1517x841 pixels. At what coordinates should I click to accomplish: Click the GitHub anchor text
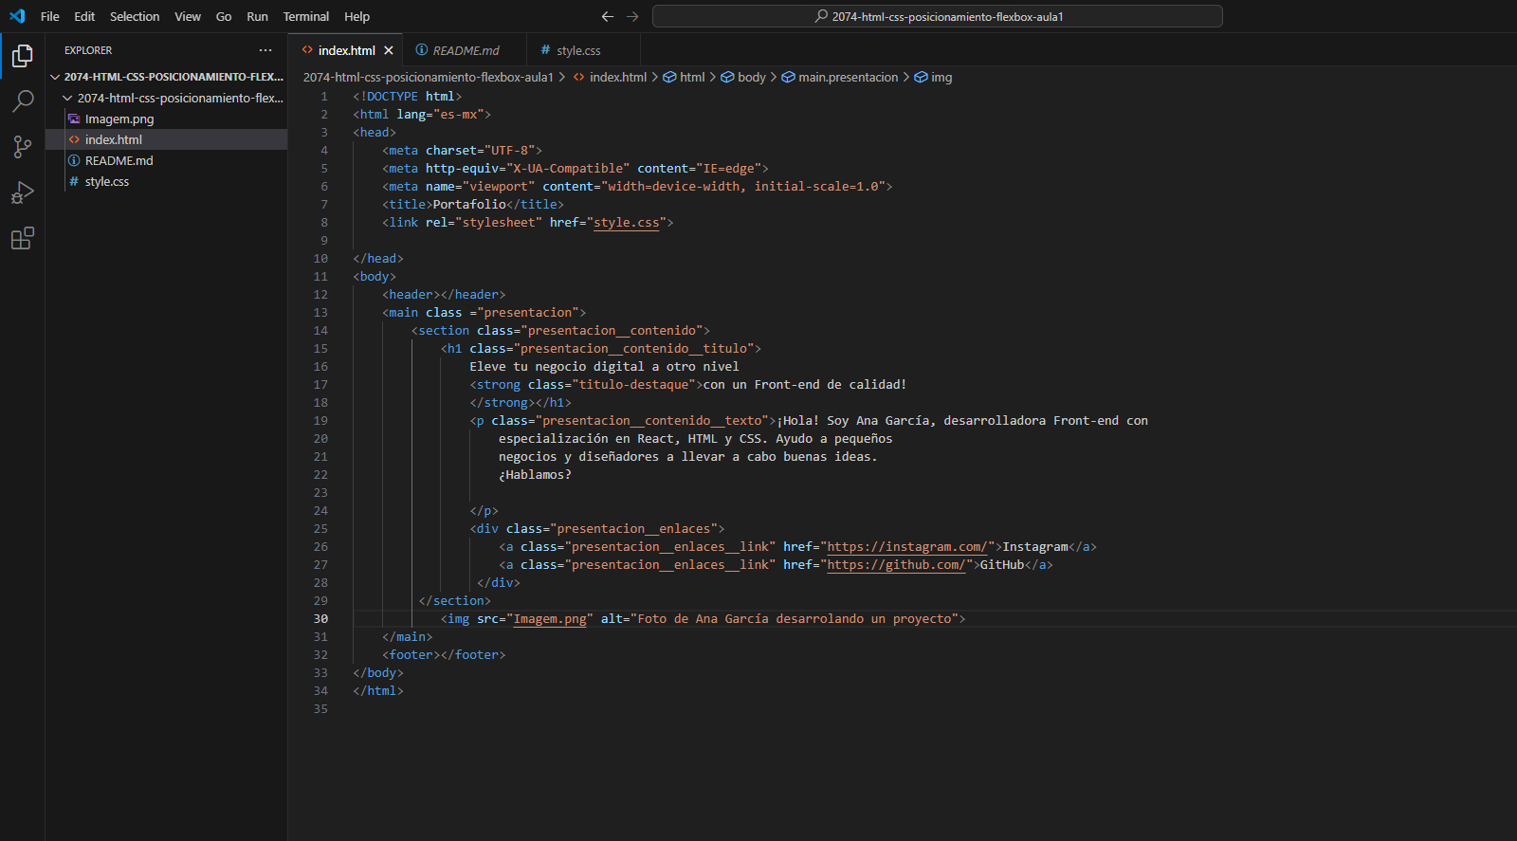pyautogui.click(x=1002, y=564)
